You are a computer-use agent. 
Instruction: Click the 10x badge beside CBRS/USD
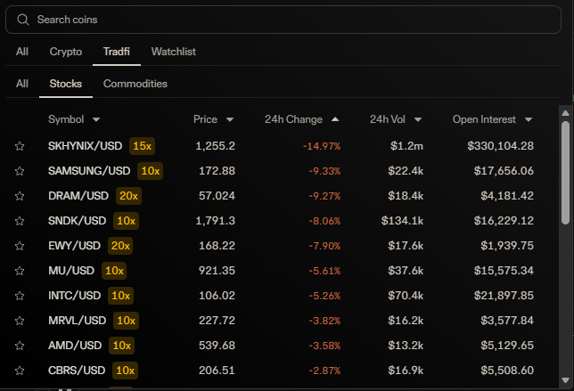(x=125, y=371)
